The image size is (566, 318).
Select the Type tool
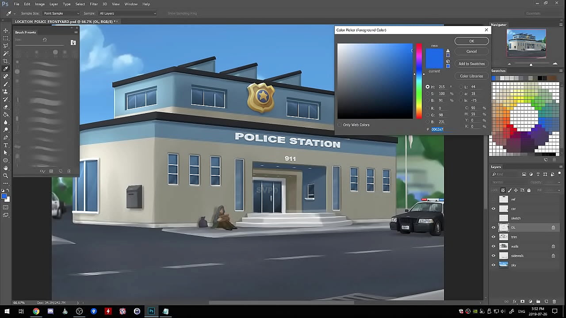[6, 145]
